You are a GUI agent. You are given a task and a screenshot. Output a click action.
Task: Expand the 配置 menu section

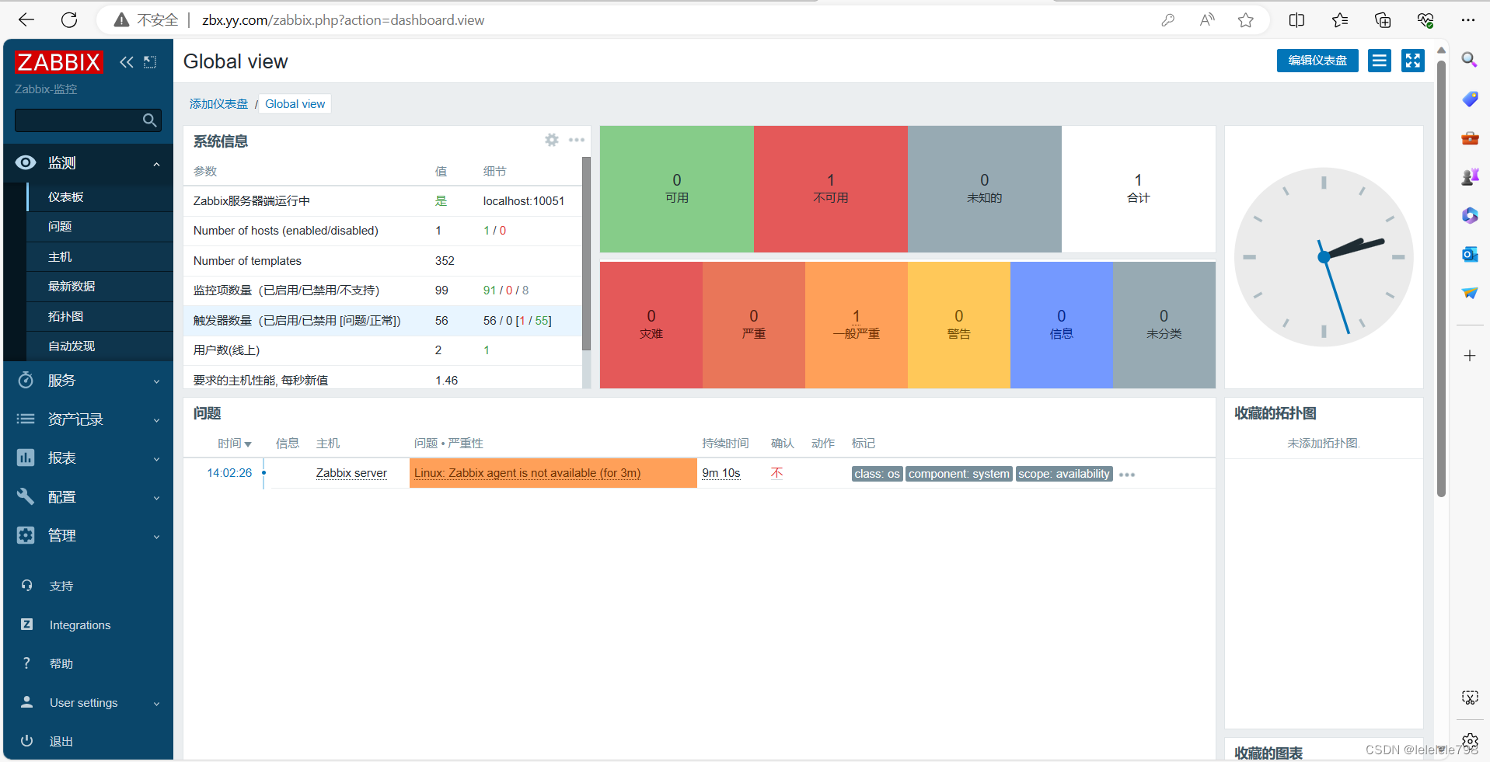coord(156,498)
